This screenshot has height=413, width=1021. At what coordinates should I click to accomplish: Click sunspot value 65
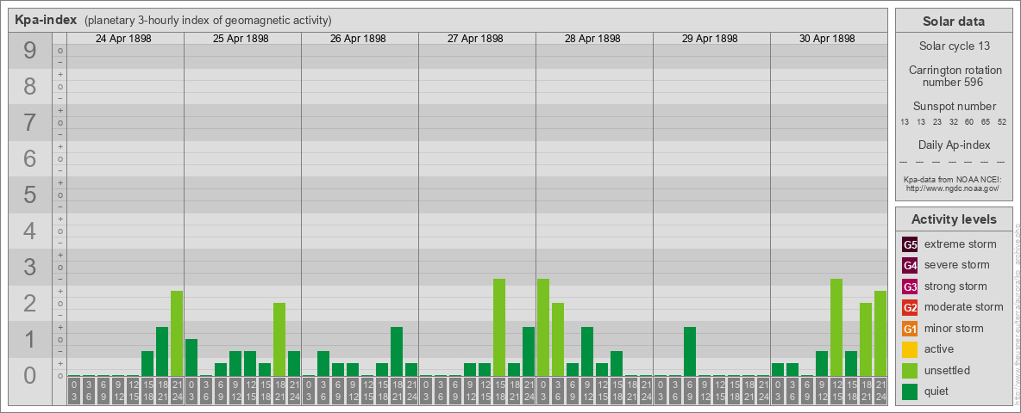point(986,122)
